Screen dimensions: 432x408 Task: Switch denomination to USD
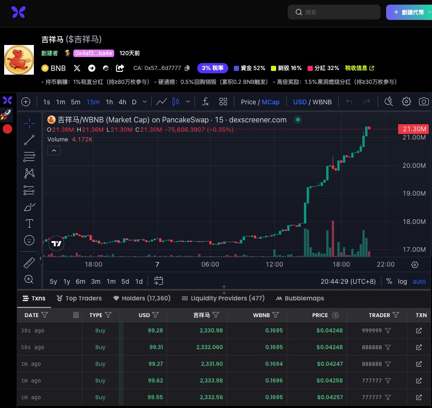pyautogui.click(x=300, y=102)
